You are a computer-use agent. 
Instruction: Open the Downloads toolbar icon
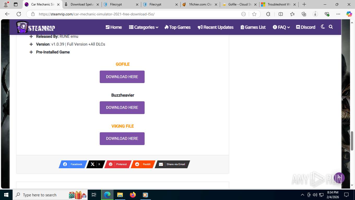[315, 14]
